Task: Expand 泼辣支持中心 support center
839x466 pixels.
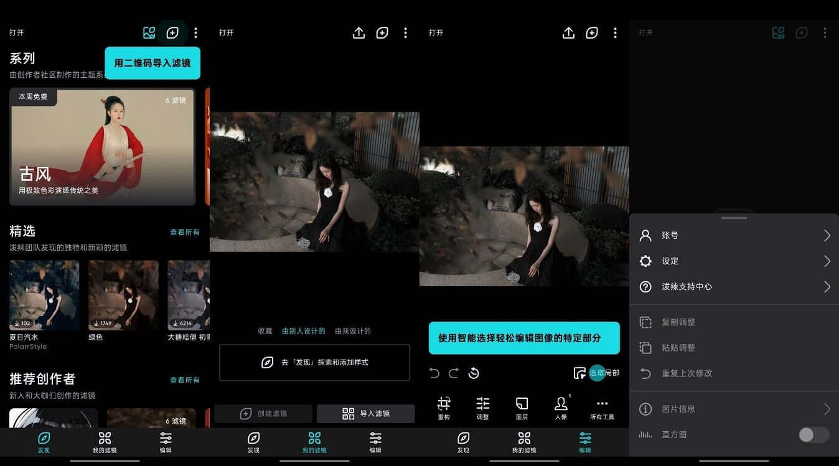Action: (734, 286)
